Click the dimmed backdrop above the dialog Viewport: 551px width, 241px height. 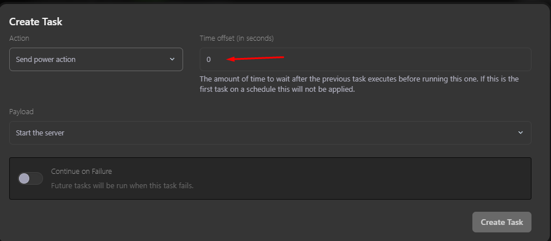275,2
